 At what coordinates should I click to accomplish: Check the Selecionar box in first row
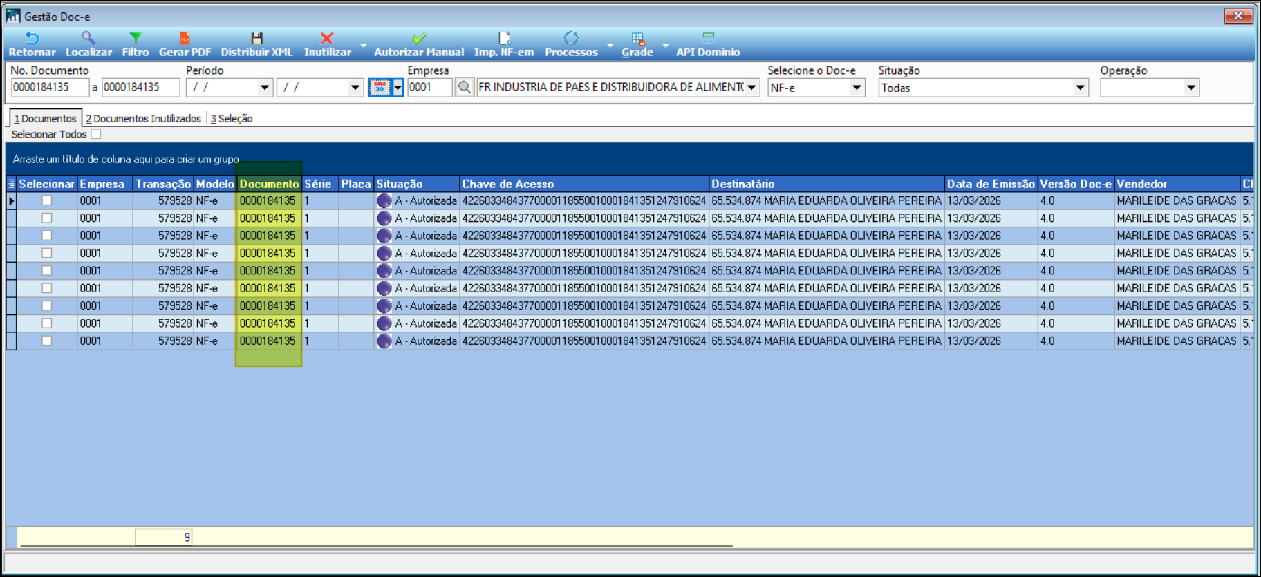47,200
